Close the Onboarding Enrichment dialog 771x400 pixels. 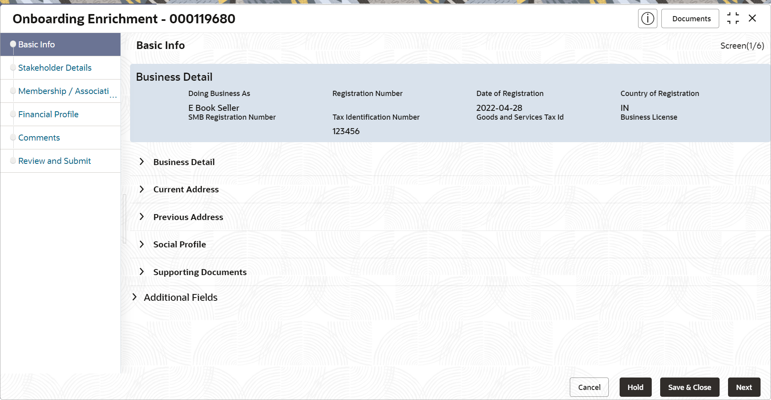click(753, 18)
